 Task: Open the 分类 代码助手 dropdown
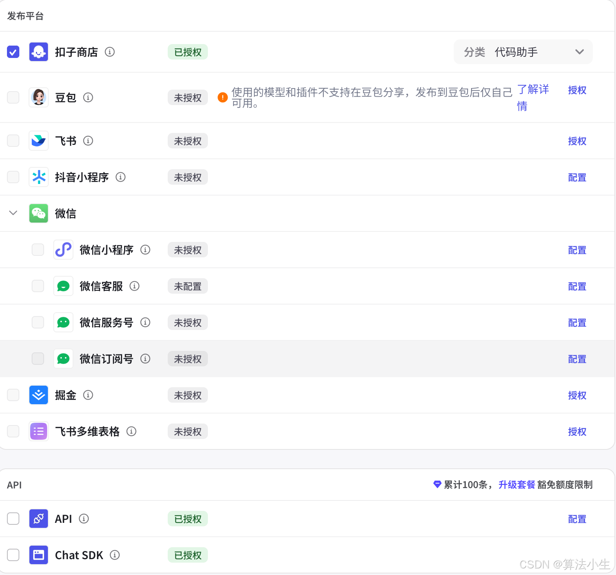[523, 52]
